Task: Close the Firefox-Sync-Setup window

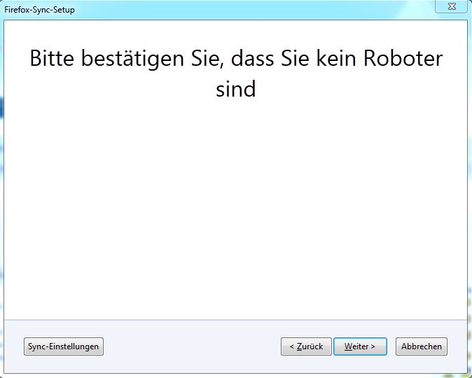Action: [452, 6]
